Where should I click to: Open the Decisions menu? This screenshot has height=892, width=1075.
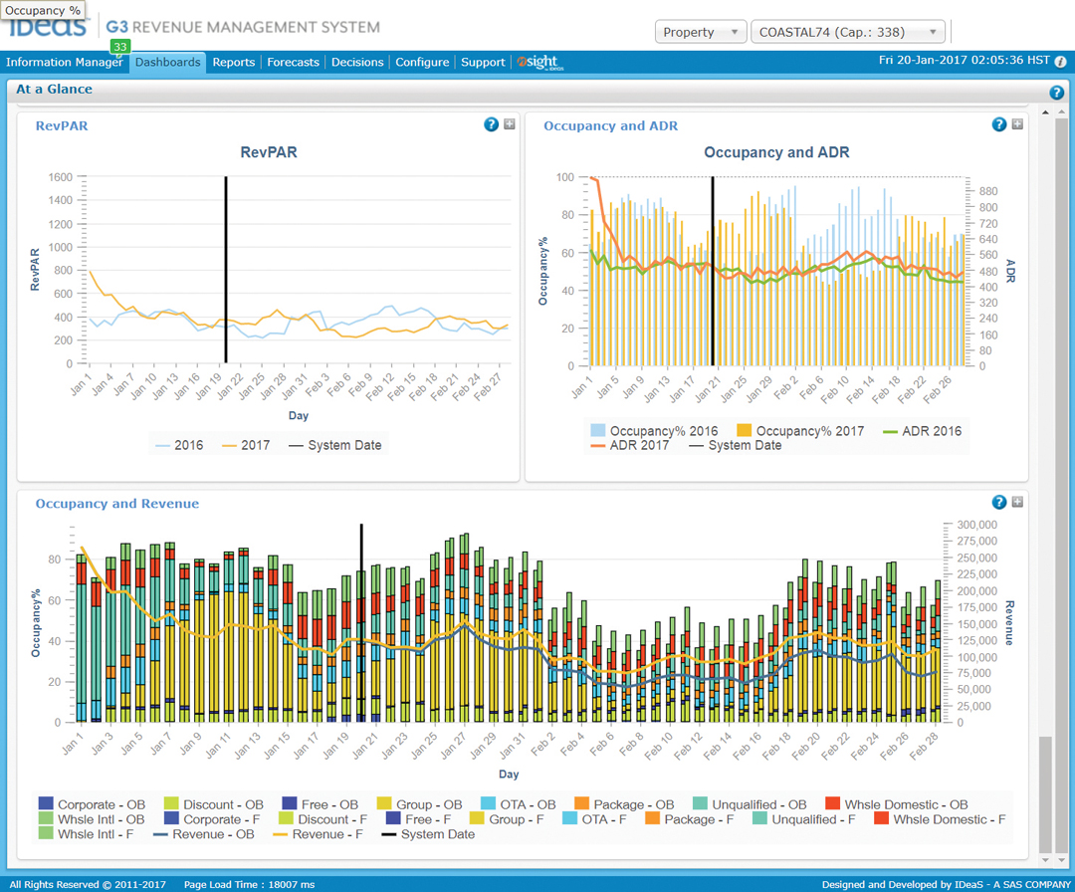pyautogui.click(x=357, y=62)
